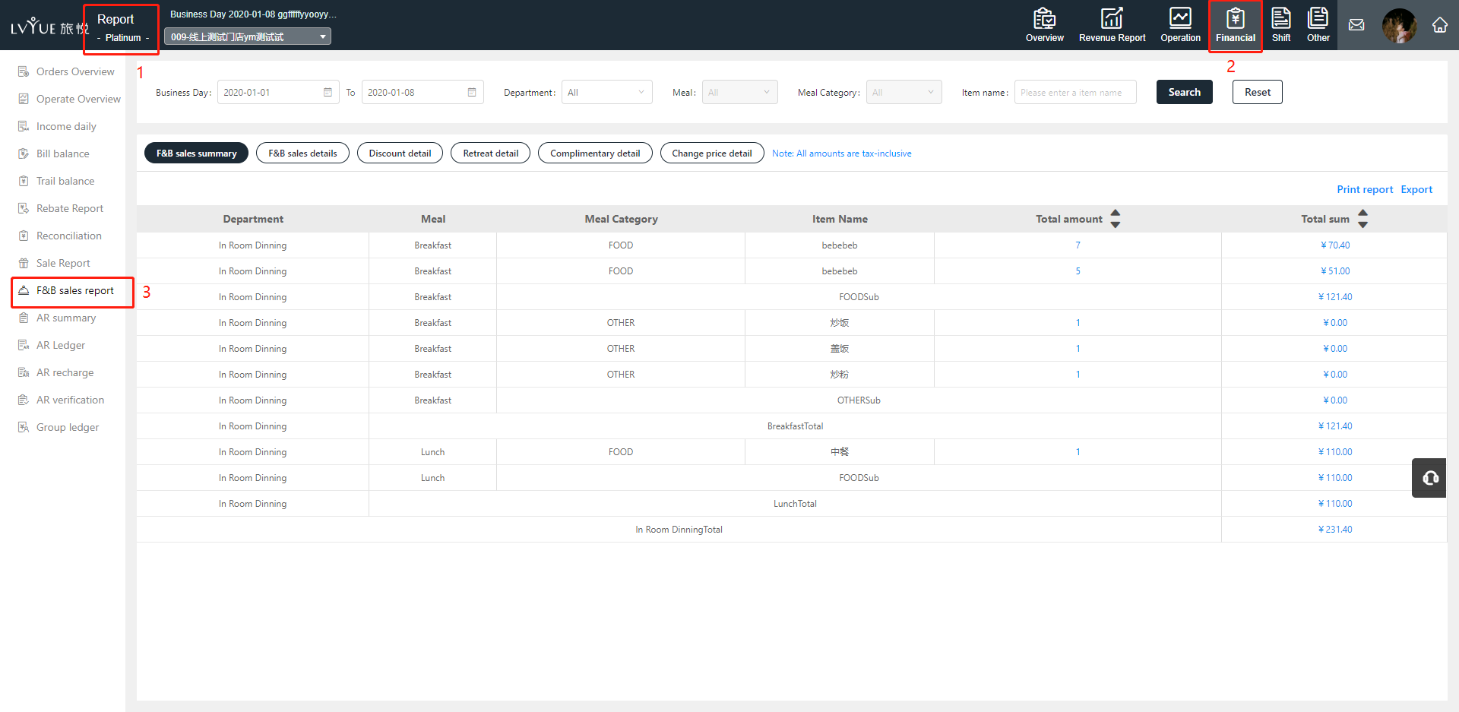The height and width of the screenshot is (712, 1459).
Task: Click the ¥51.00 total sum value
Action: 1335,271
